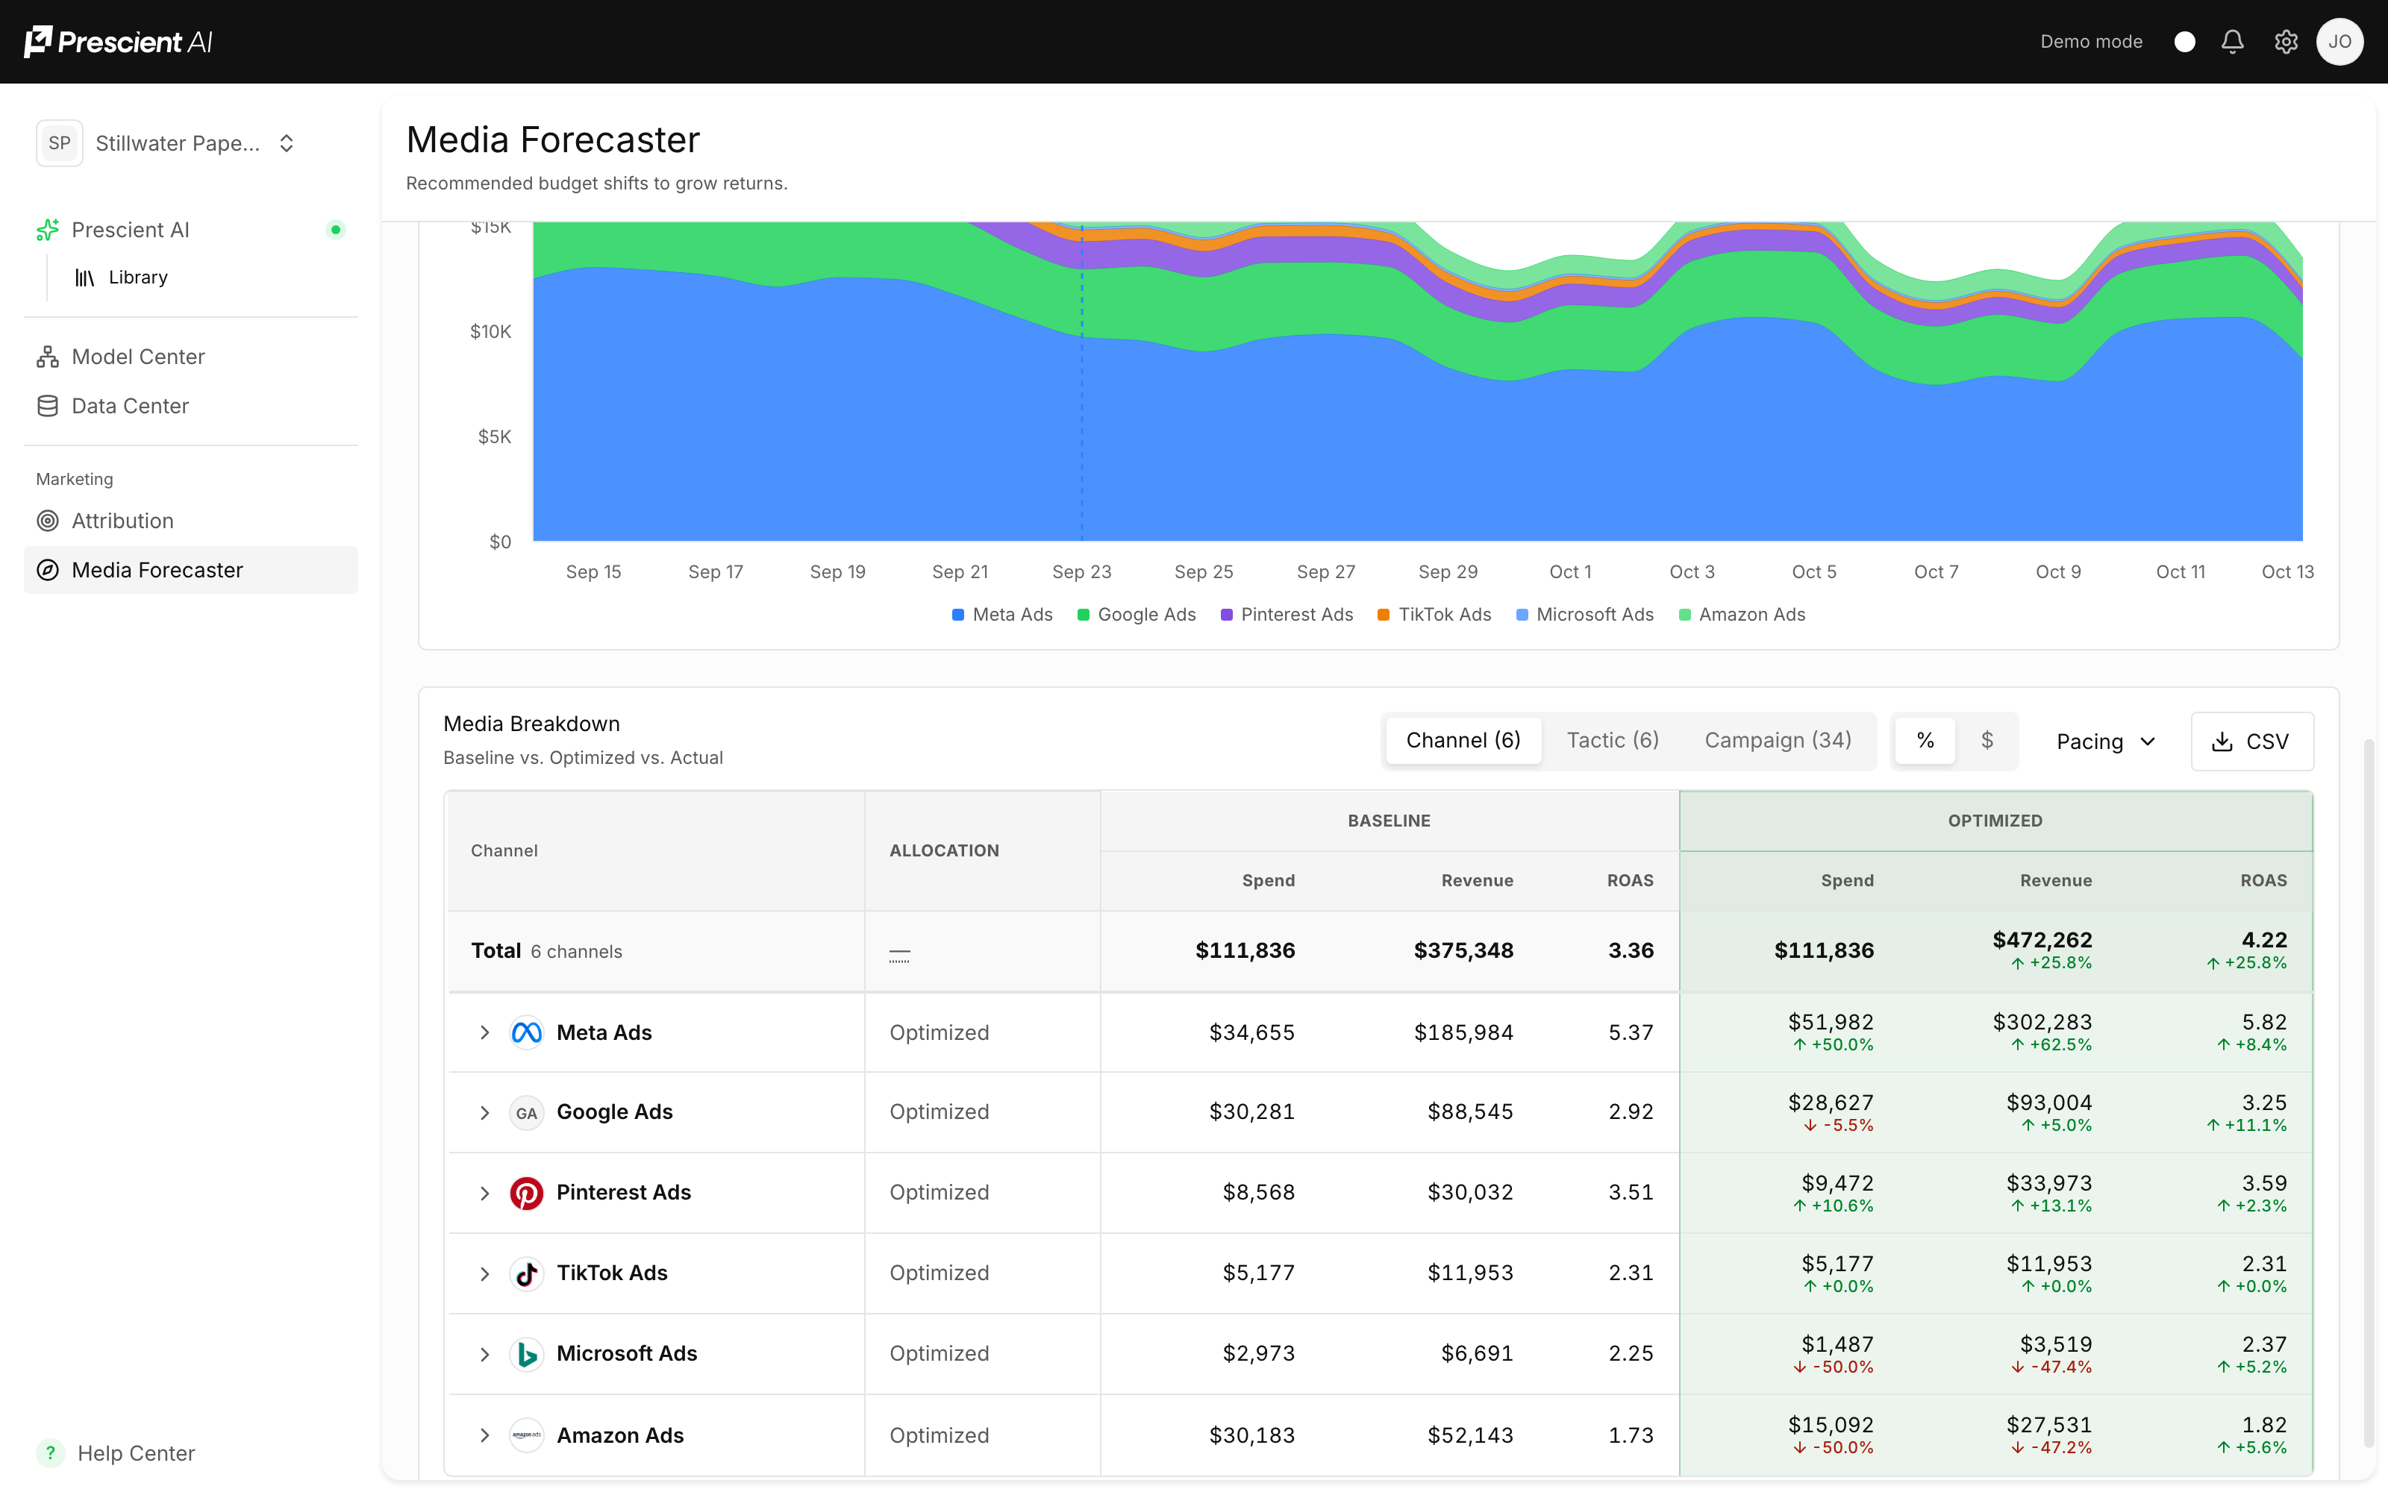Screen dimensions: 2388x1492
Task: Expand the Google Ads row
Action: pyautogui.click(x=484, y=1113)
